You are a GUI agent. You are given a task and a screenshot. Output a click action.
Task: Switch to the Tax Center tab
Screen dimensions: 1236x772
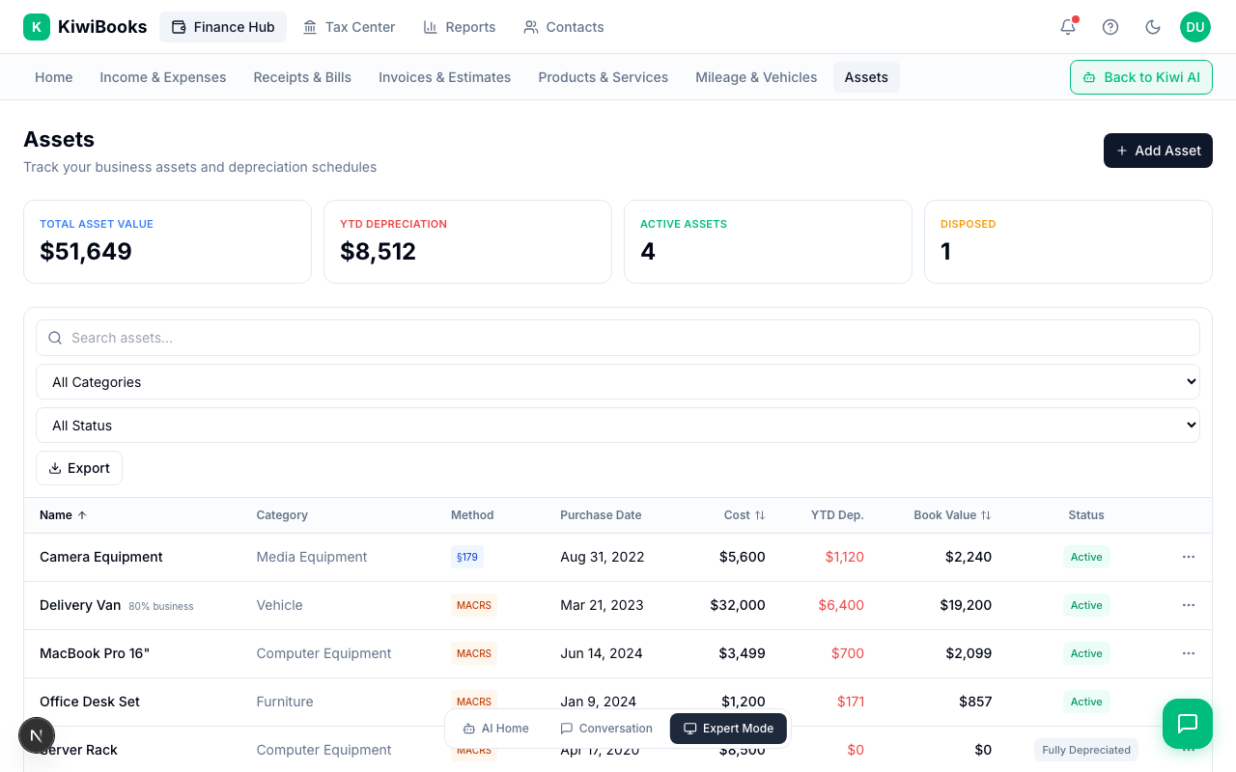[349, 27]
